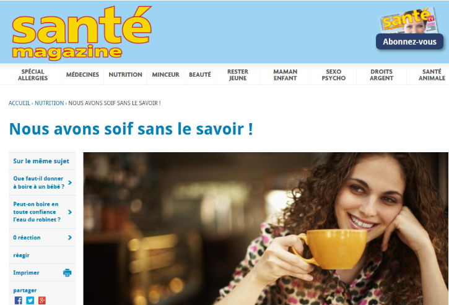This screenshot has height=305, width=449.
Task: Click the Nutrition breadcrumb link
Action: 50,103
